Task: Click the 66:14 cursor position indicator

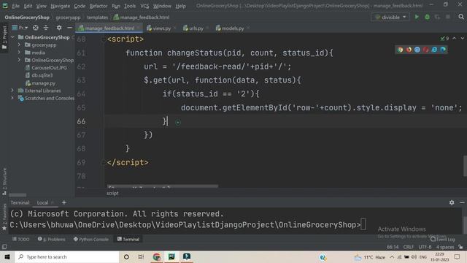Action: point(393,247)
